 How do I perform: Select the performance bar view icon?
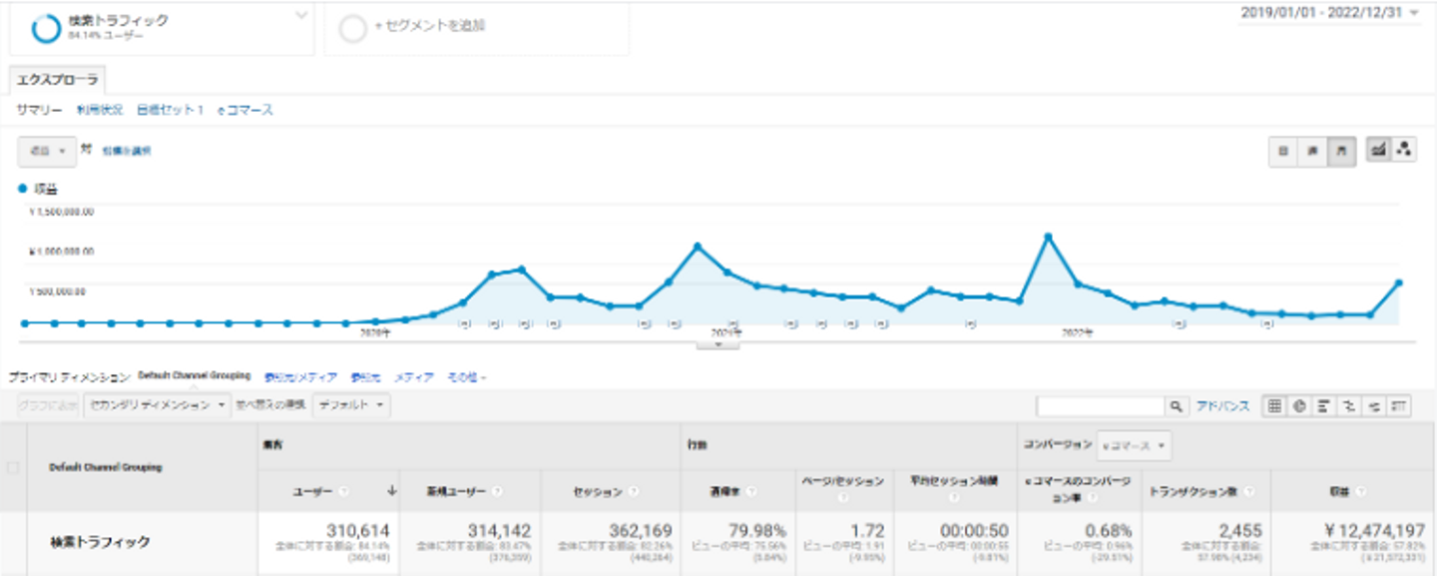point(1325,406)
